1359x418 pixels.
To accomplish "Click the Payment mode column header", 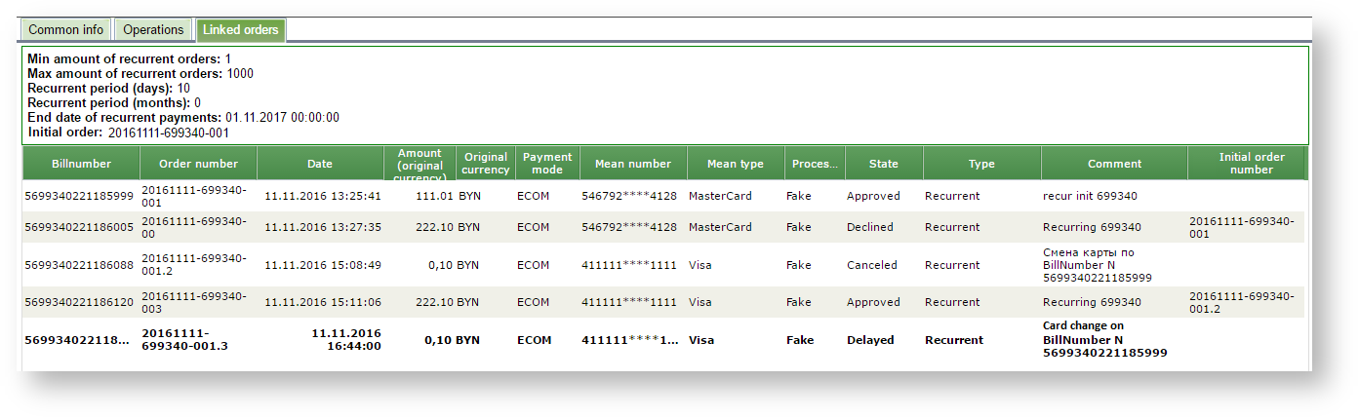I will pos(547,164).
